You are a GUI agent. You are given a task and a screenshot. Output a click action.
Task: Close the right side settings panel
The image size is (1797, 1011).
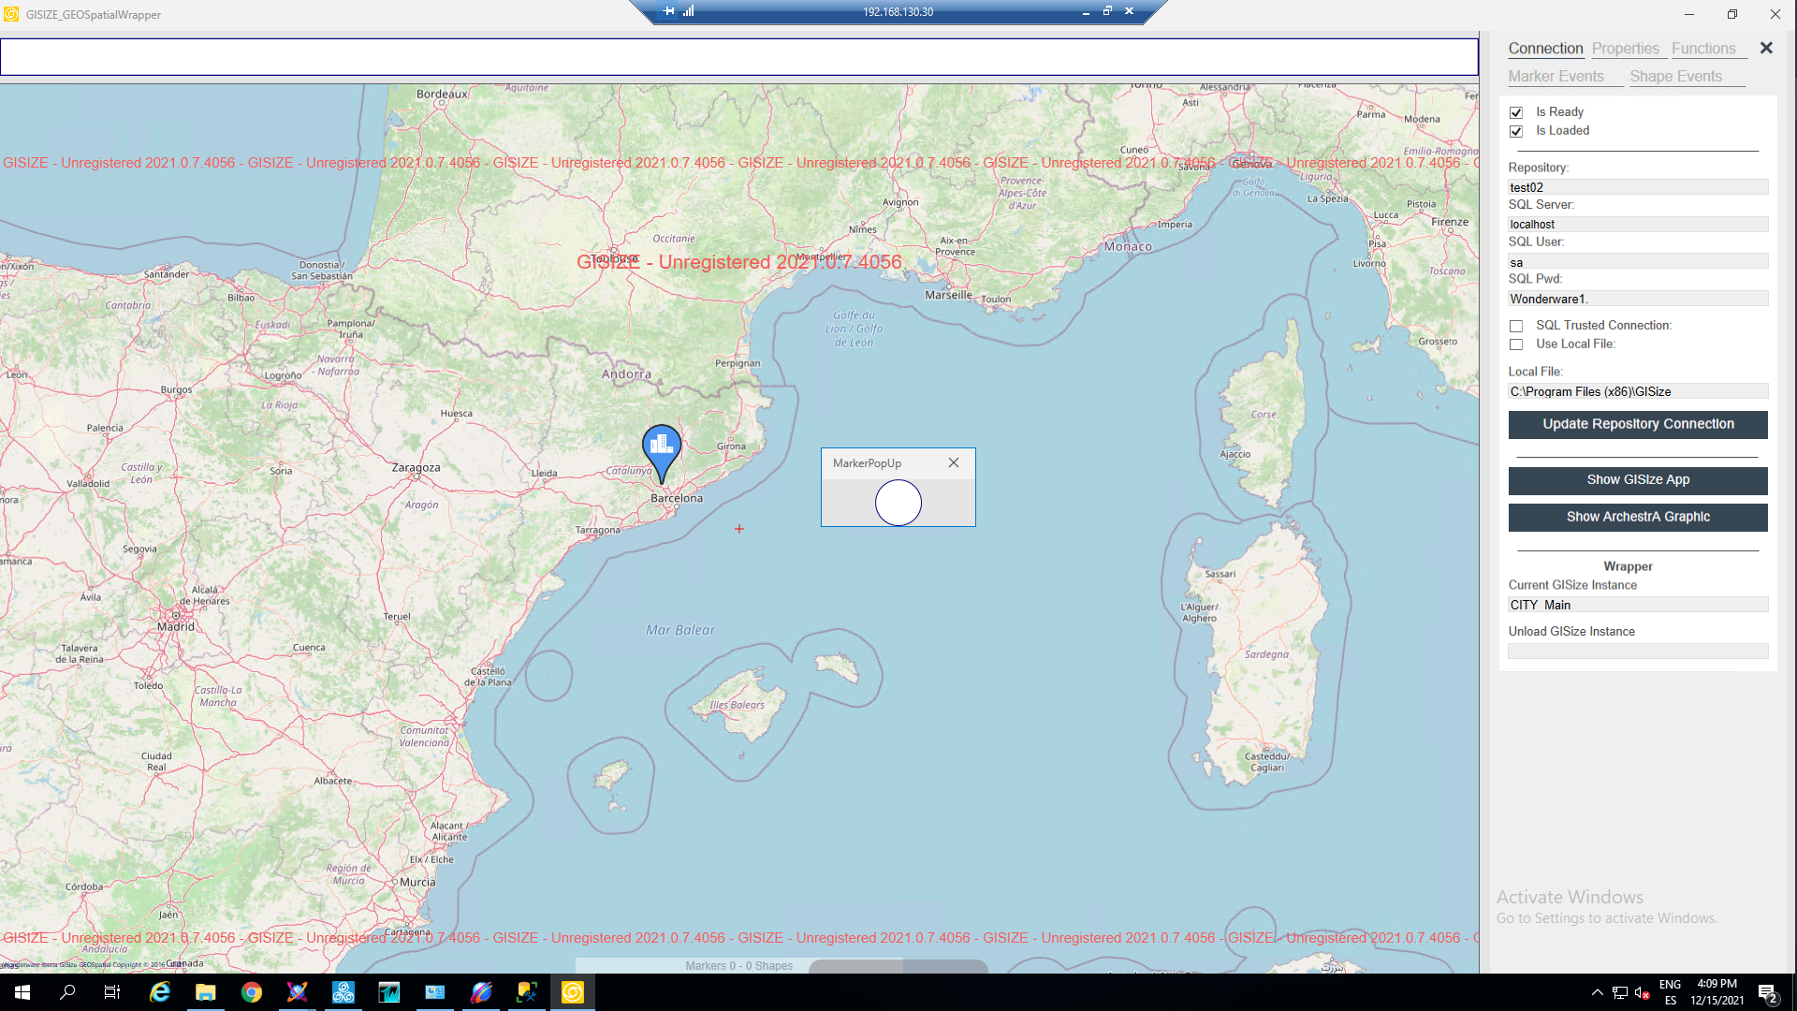pyautogui.click(x=1766, y=48)
